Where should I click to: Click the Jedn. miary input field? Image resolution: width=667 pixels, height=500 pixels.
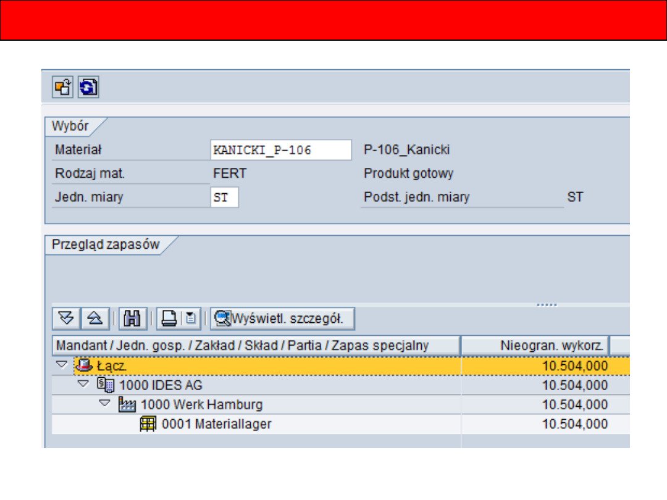pos(224,198)
